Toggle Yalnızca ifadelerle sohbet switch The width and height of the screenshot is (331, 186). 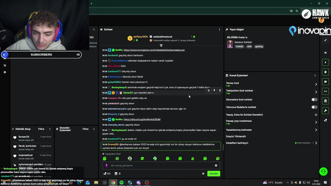coord(314,107)
